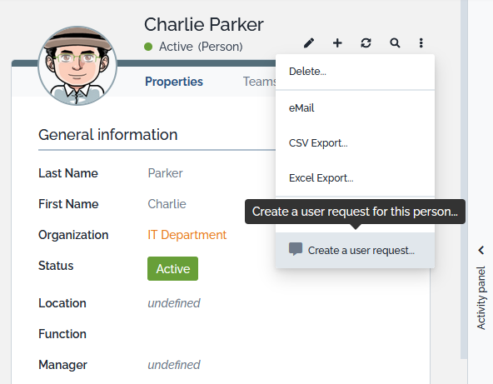Click the green active status dot

pos(148,47)
